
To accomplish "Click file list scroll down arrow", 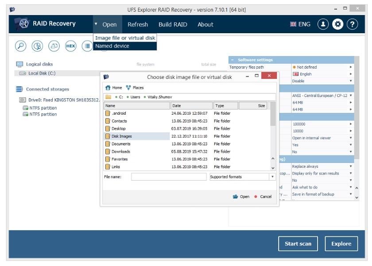I will click(273, 168).
